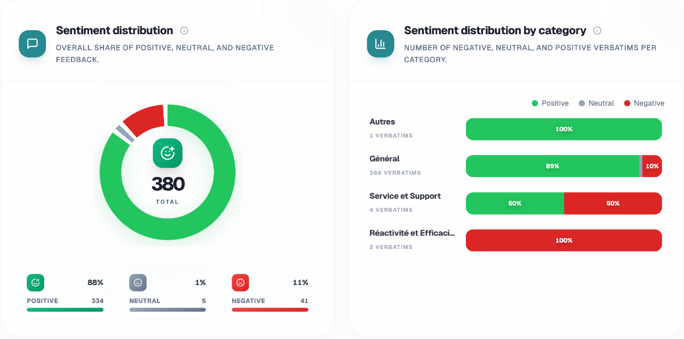Click the Général category label
Viewport: 684px width, 339px height.
coord(384,159)
